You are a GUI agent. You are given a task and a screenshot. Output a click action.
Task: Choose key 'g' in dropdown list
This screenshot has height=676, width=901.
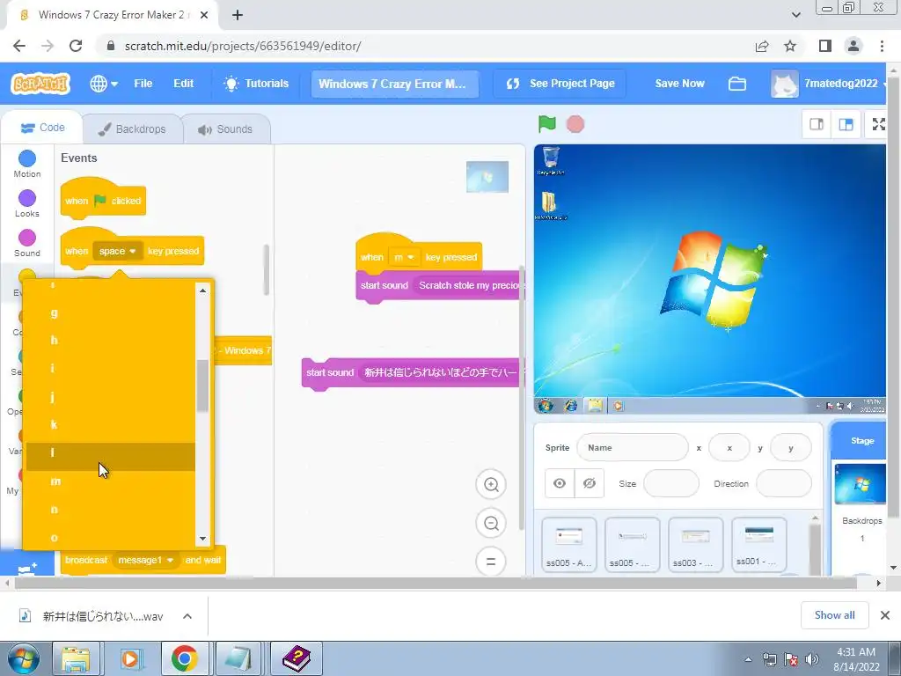tap(111, 312)
